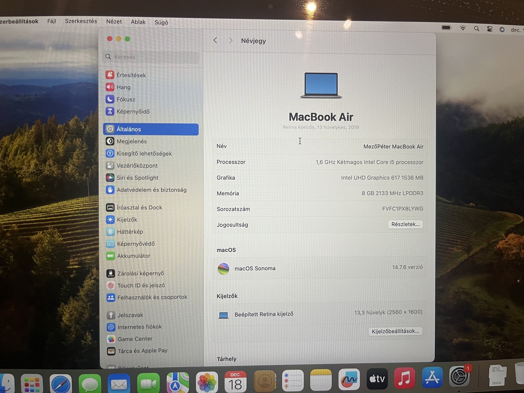Viewport: 524px width, 393px height.
Task: Open Spotlight search in menu bar
Action: point(476,29)
